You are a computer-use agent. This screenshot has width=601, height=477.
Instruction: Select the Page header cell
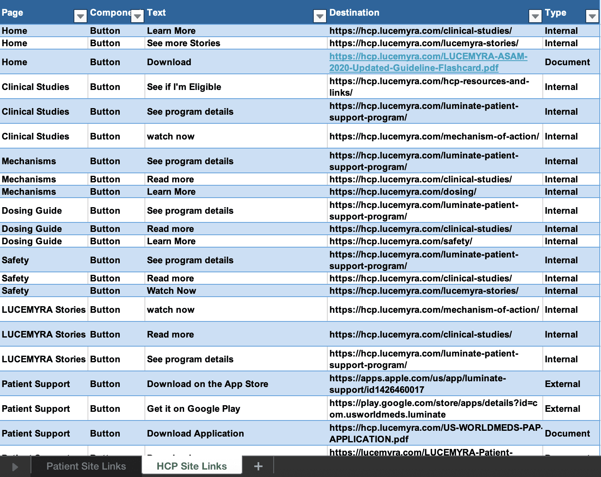pos(44,12)
